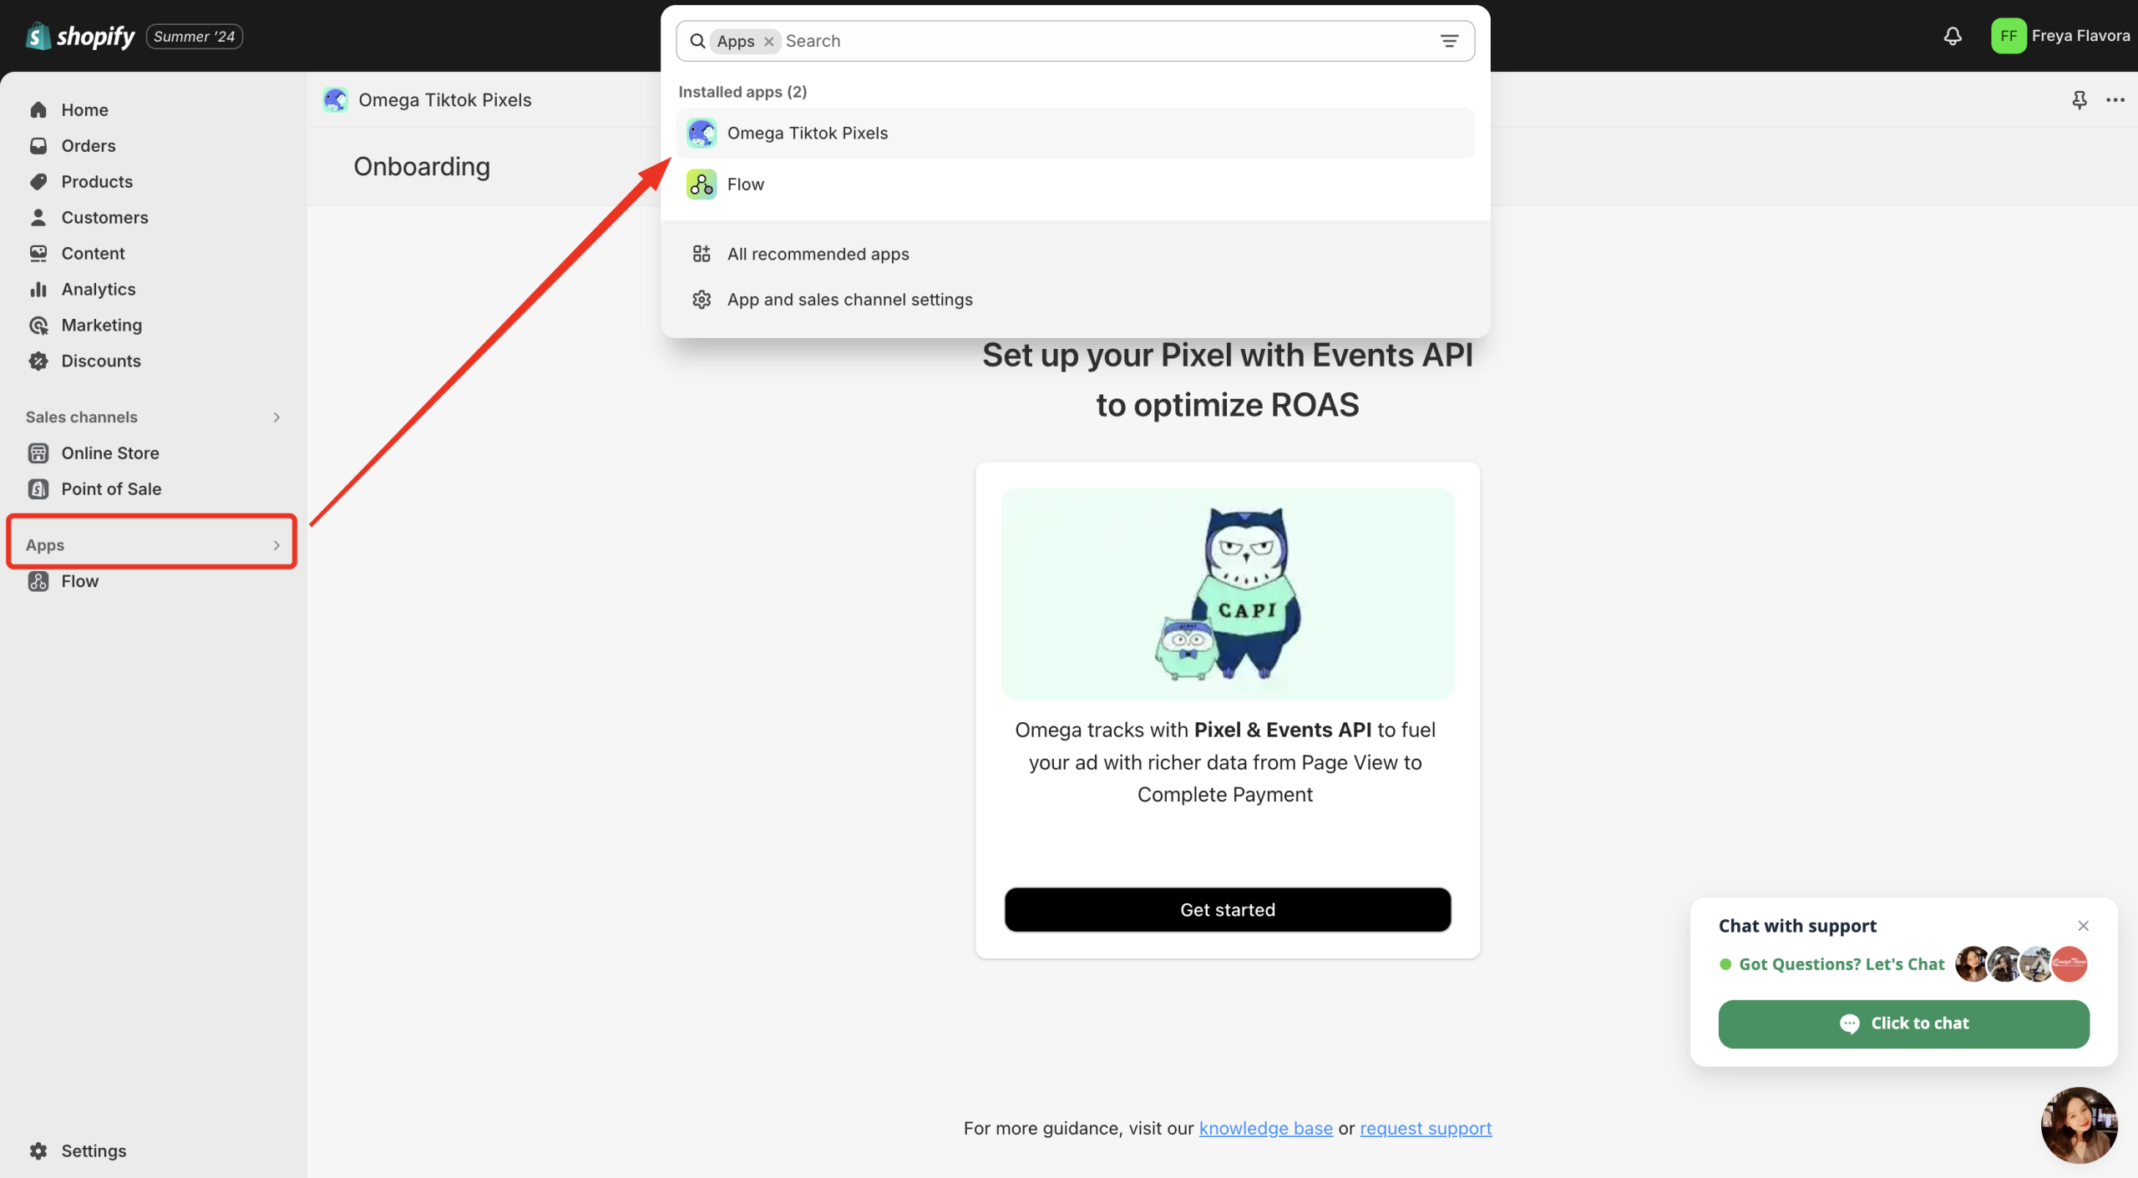Close the Chat with support popup
This screenshot has height=1178, width=2138.
tap(2083, 925)
